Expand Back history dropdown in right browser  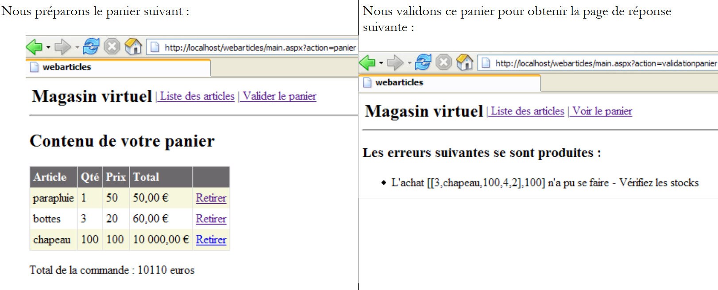[381, 63]
